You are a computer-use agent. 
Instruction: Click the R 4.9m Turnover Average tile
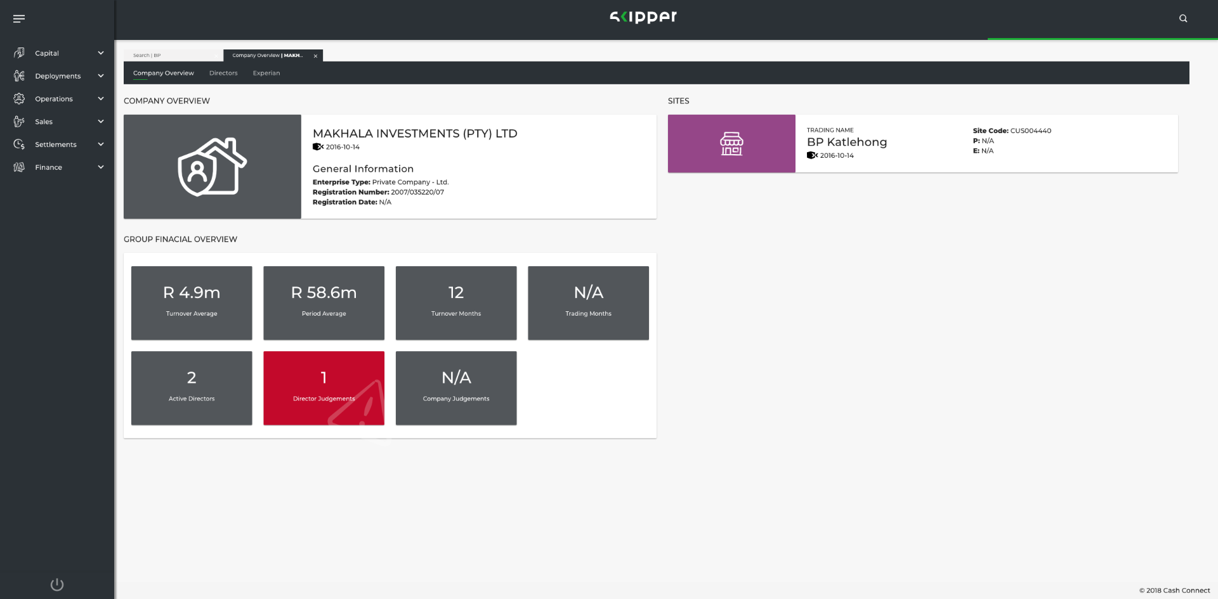[x=192, y=303]
